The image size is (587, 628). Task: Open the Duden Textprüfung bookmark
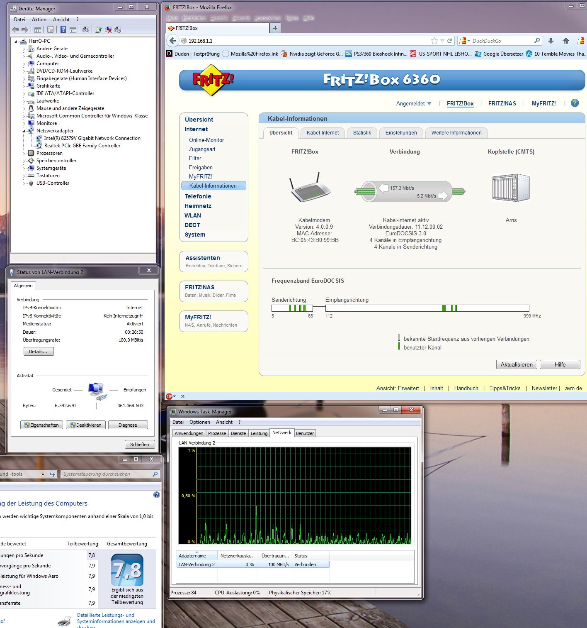pyautogui.click(x=193, y=54)
